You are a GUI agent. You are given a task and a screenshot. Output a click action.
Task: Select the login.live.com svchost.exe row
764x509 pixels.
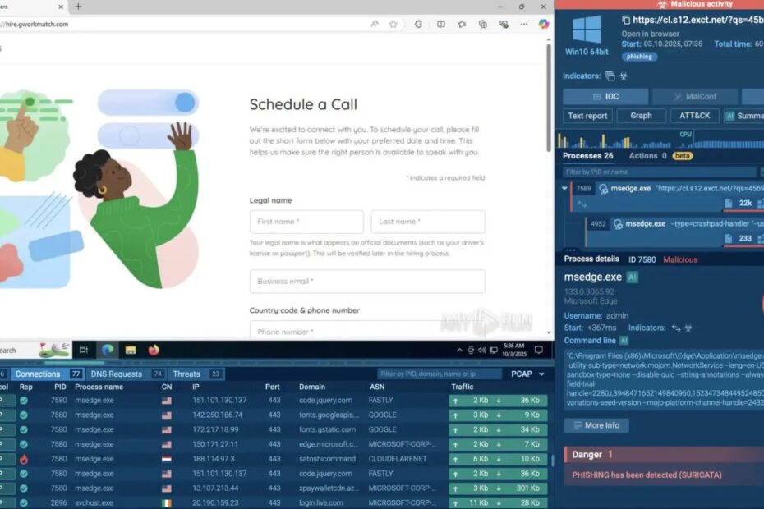click(x=274, y=502)
